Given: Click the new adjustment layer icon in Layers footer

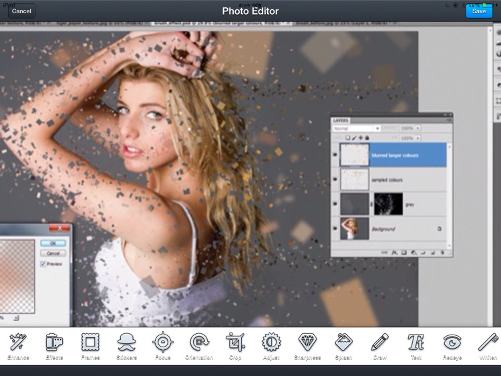Looking at the screenshot, I should coord(413,252).
